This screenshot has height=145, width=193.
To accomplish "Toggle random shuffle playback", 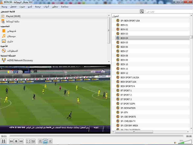I will (x=50, y=141).
